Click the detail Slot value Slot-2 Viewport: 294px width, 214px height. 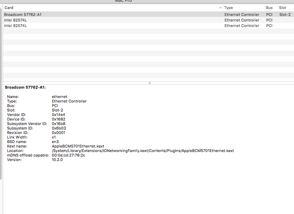pyautogui.click(x=57, y=110)
